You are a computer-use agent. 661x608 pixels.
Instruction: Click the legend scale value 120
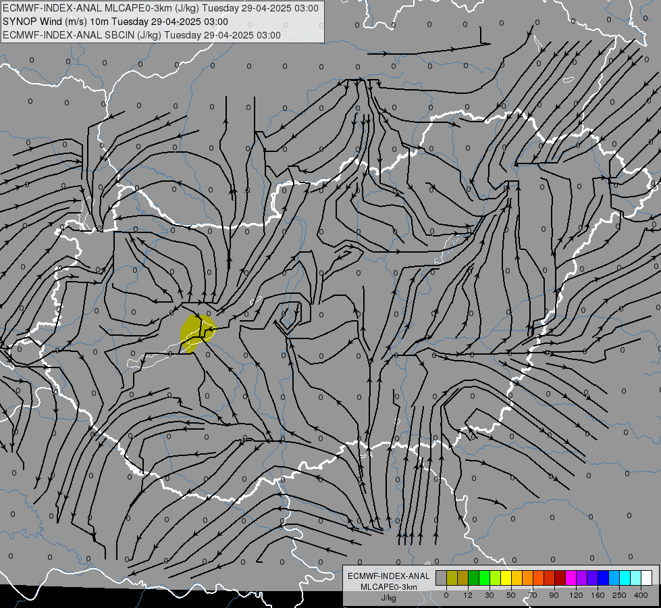tap(577, 595)
